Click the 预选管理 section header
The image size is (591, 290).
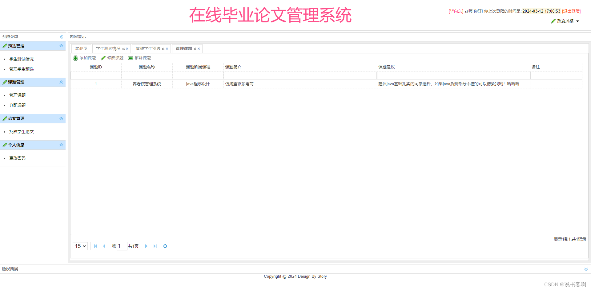[x=33, y=46]
